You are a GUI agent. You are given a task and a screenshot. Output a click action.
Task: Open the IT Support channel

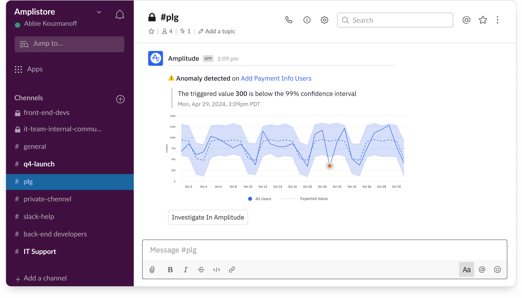[x=40, y=252]
